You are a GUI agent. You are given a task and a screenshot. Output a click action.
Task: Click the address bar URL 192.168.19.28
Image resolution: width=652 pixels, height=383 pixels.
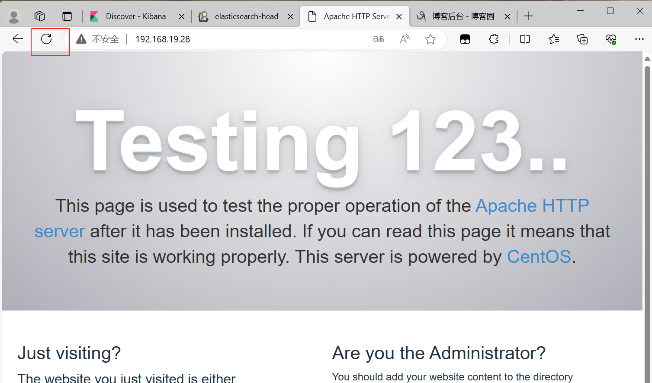point(163,39)
